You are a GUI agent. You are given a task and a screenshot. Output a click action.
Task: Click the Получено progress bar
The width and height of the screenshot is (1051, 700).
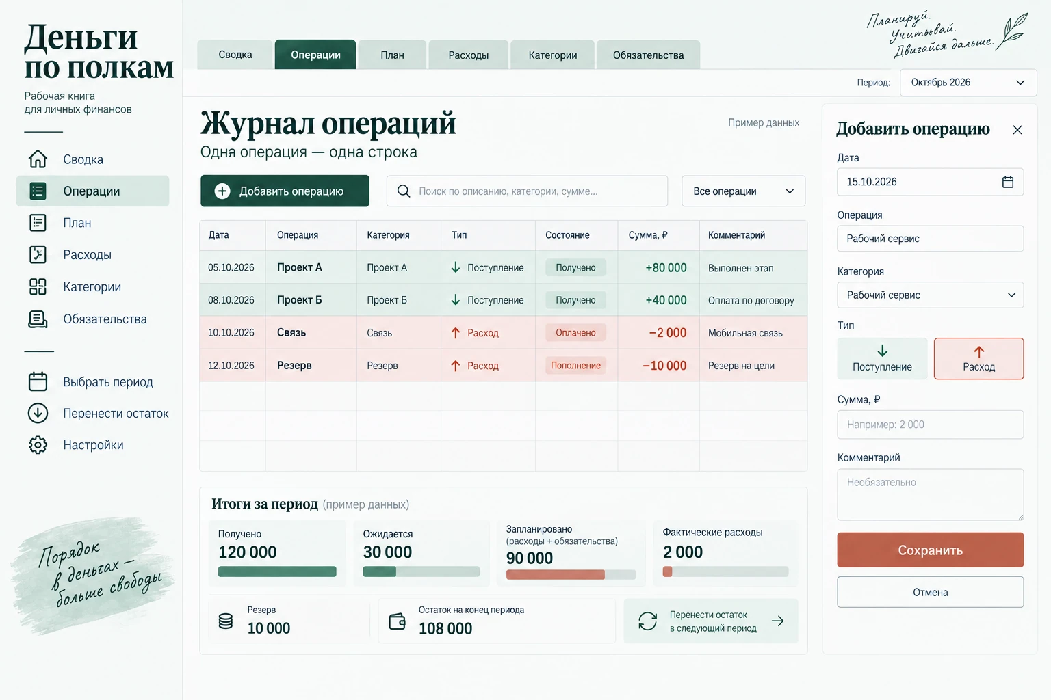coord(277,571)
